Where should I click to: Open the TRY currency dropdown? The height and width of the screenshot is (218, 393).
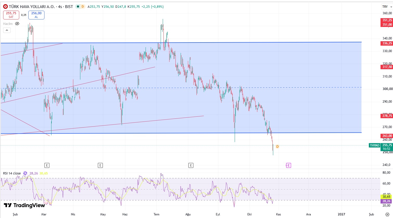[x=387, y=6]
